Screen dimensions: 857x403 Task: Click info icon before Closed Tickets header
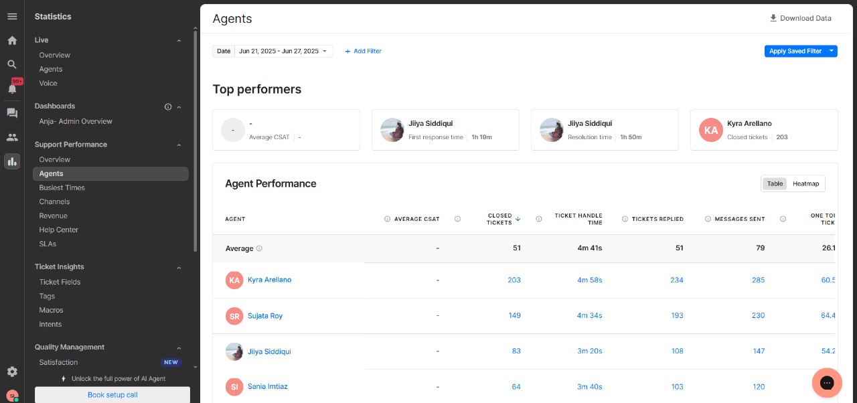pyautogui.click(x=458, y=219)
